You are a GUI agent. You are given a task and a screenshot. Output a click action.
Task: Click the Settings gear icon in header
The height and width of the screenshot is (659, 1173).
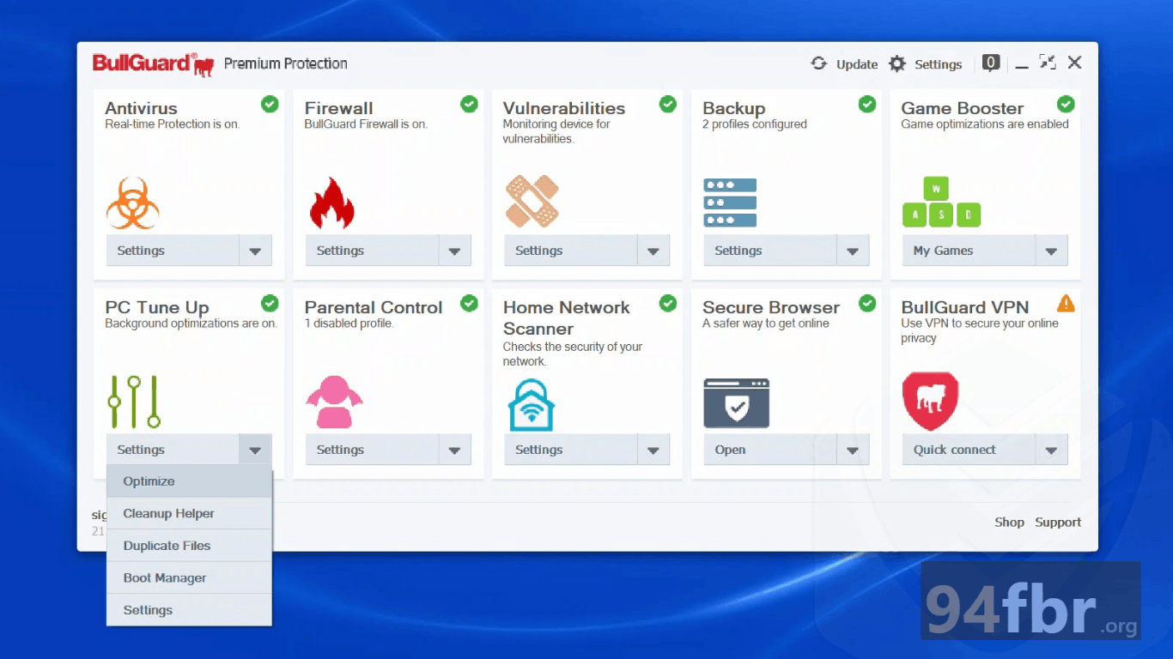pyautogui.click(x=897, y=63)
